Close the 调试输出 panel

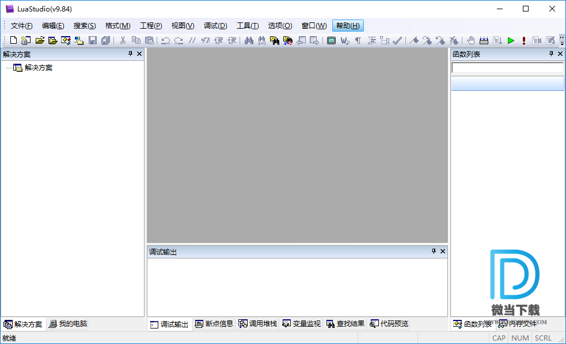pyautogui.click(x=443, y=251)
